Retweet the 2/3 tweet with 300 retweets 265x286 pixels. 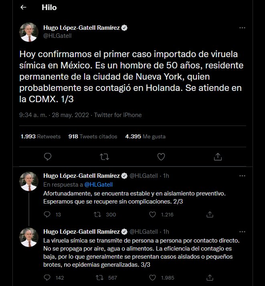(97, 215)
